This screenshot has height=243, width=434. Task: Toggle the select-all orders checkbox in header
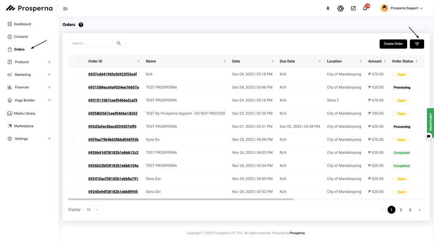(74, 61)
